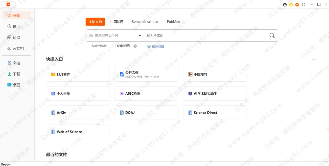Open the 中国知网 shortcut card

click(x=215, y=74)
